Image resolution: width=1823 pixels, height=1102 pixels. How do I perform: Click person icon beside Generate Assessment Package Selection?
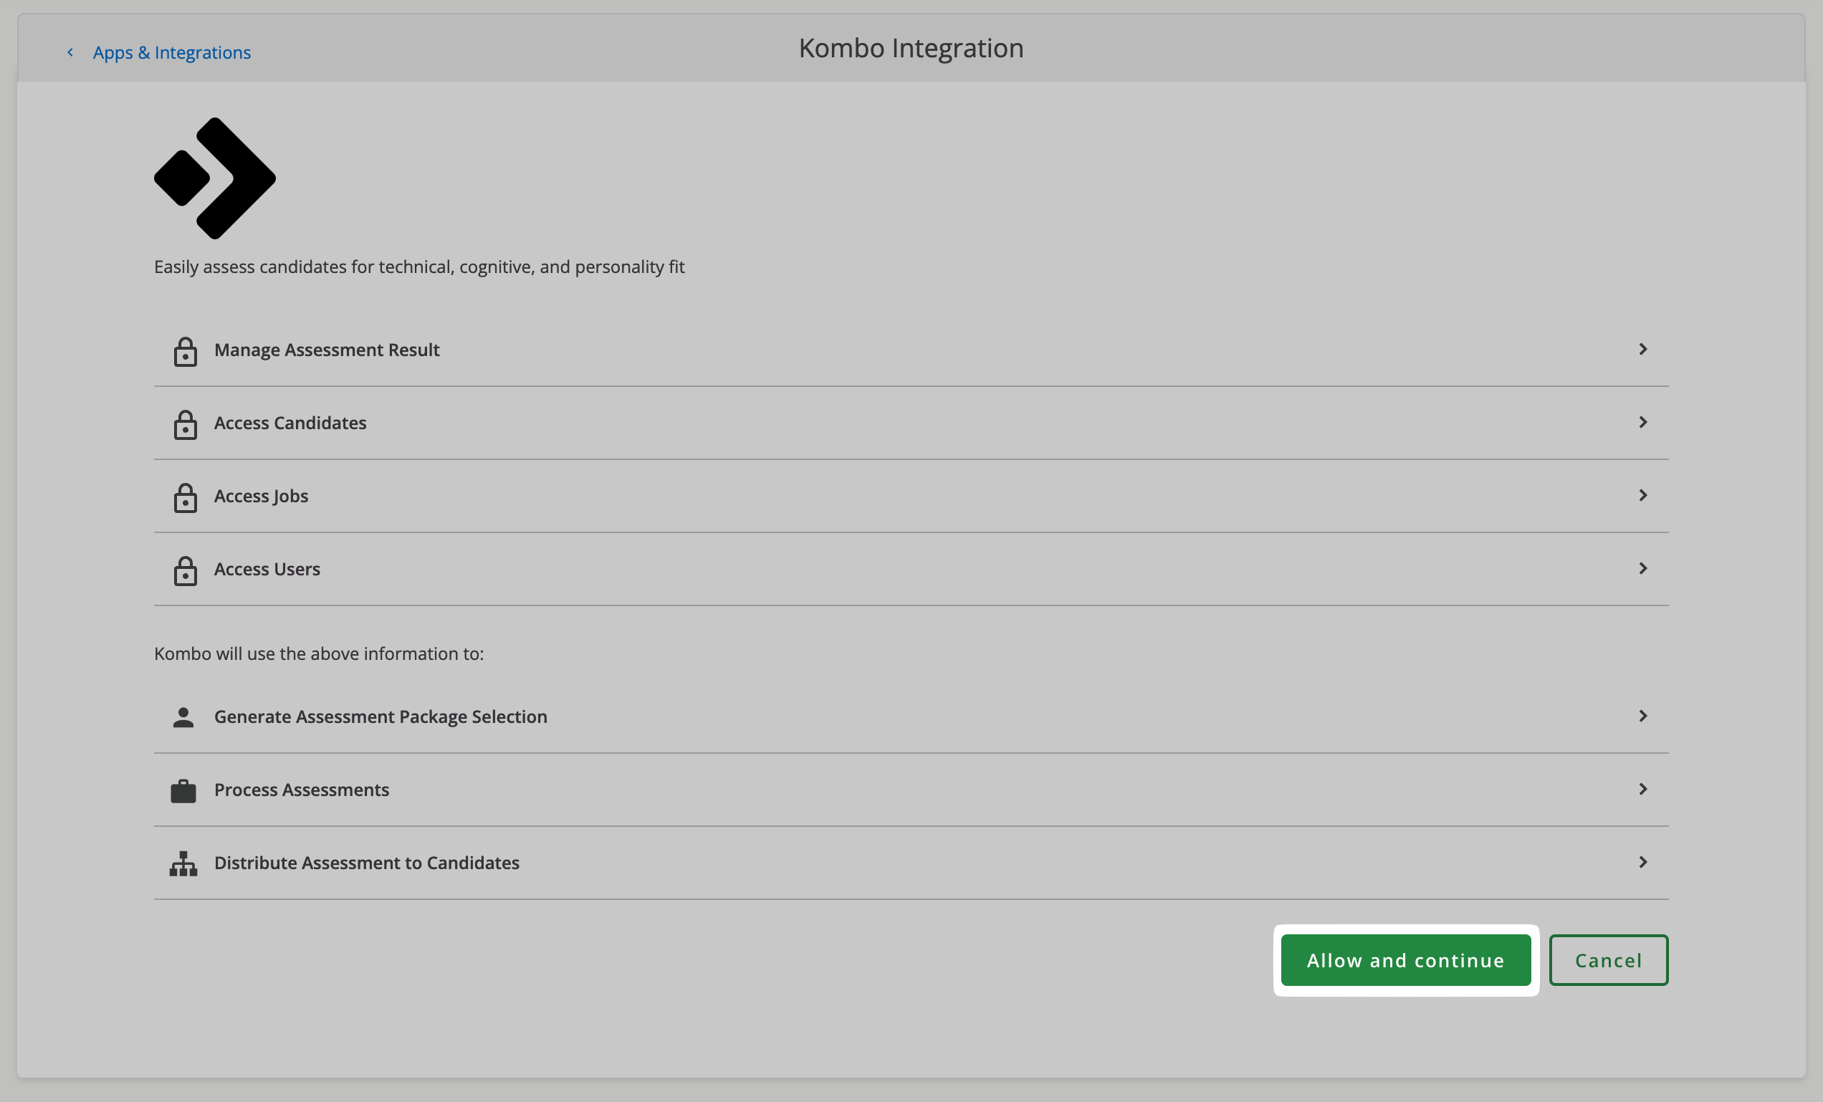[x=183, y=717]
